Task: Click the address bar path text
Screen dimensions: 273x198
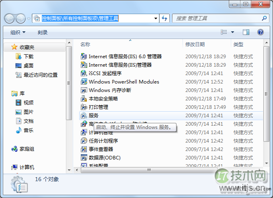Action: tap(80, 18)
